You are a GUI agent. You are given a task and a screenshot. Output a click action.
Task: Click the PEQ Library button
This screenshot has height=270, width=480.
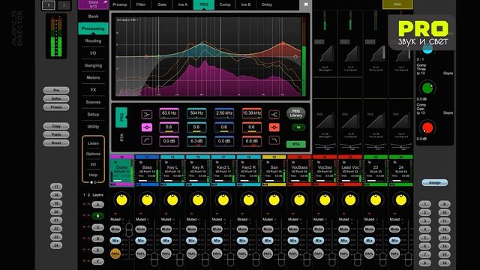pos(295,113)
